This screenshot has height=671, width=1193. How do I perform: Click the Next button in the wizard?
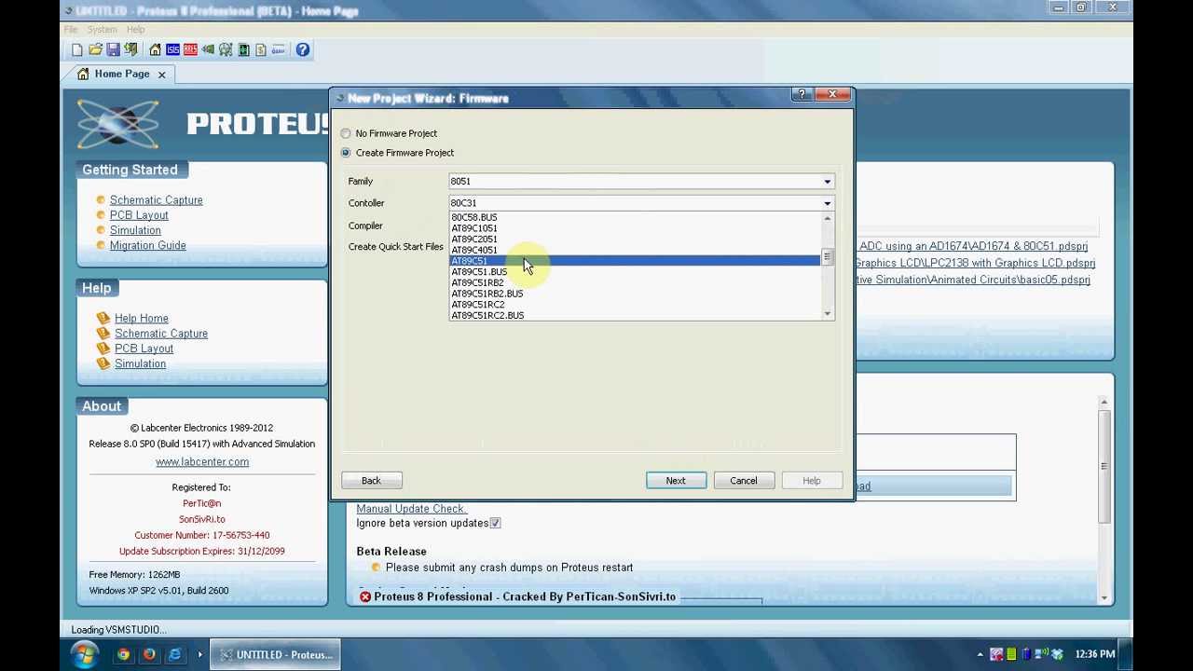pyautogui.click(x=676, y=481)
